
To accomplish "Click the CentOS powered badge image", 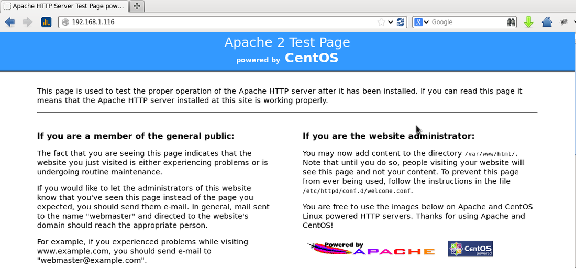I will [470, 249].
